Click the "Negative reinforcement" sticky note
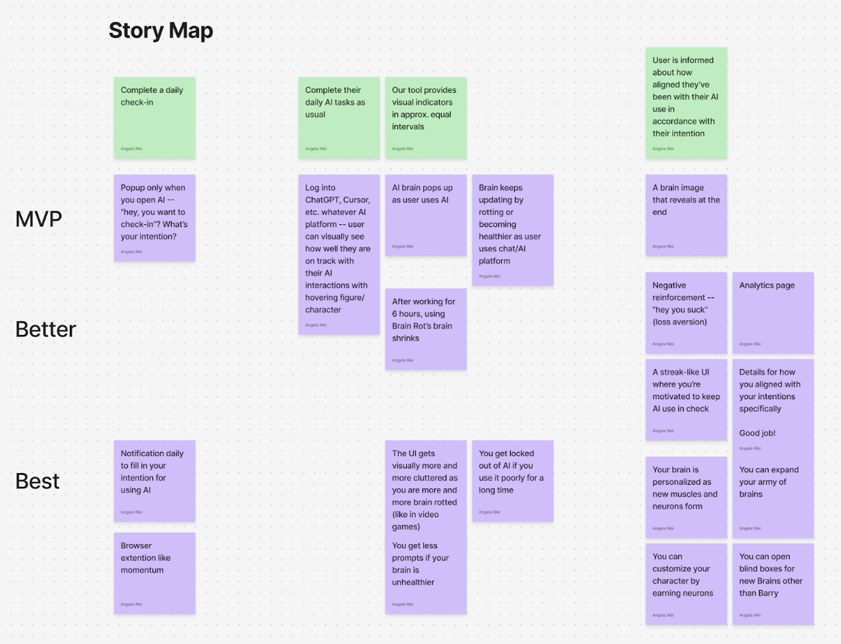 (686, 312)
